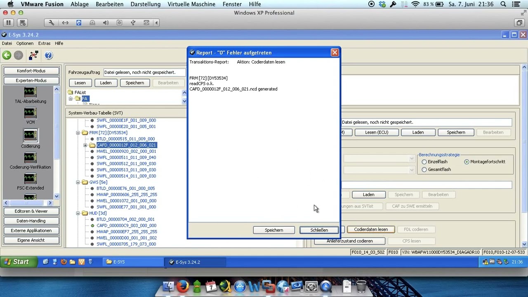
Task: Click the VMware snapshot icon
Action: tap(23, 23)
